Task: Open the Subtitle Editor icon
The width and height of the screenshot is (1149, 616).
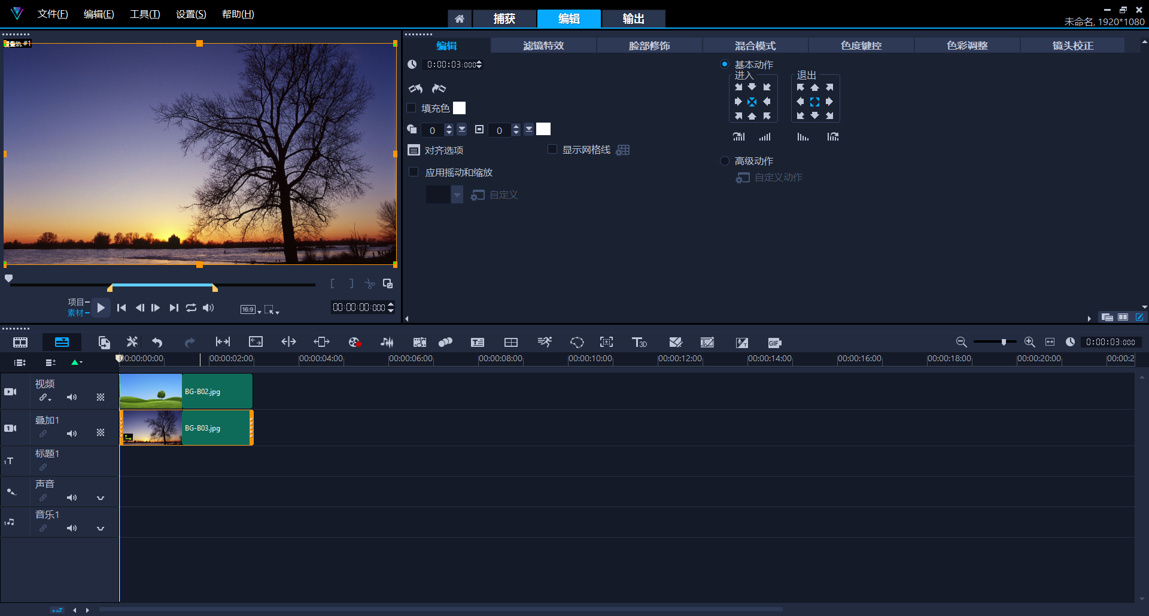Action: pyautogui.click(x=478, y=342)
